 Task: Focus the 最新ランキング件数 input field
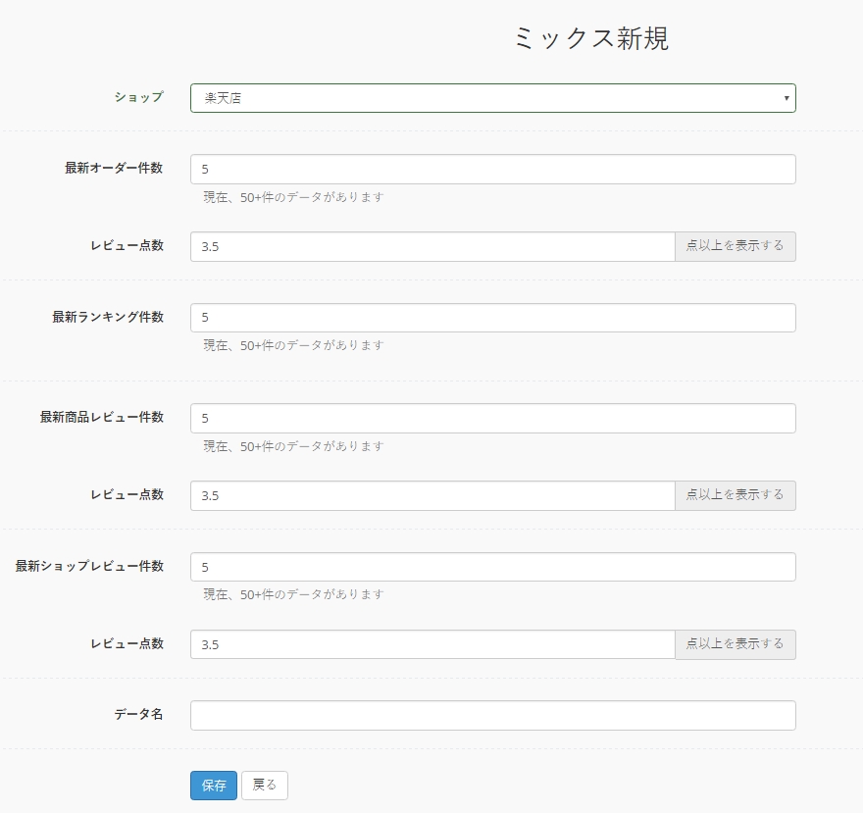492,318
